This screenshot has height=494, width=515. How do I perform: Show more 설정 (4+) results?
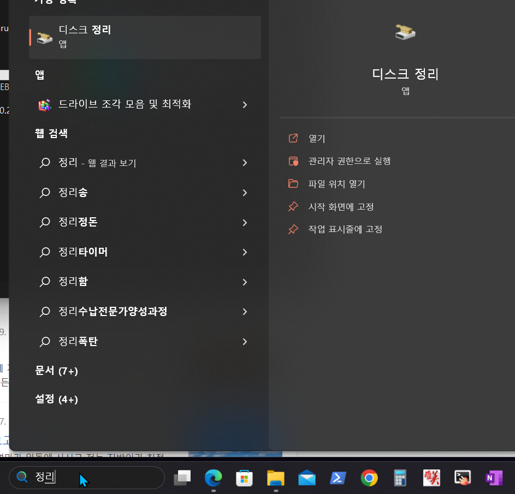click(x=56, y=399)
